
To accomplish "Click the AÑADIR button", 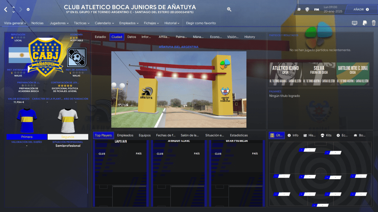I will 361,9.
